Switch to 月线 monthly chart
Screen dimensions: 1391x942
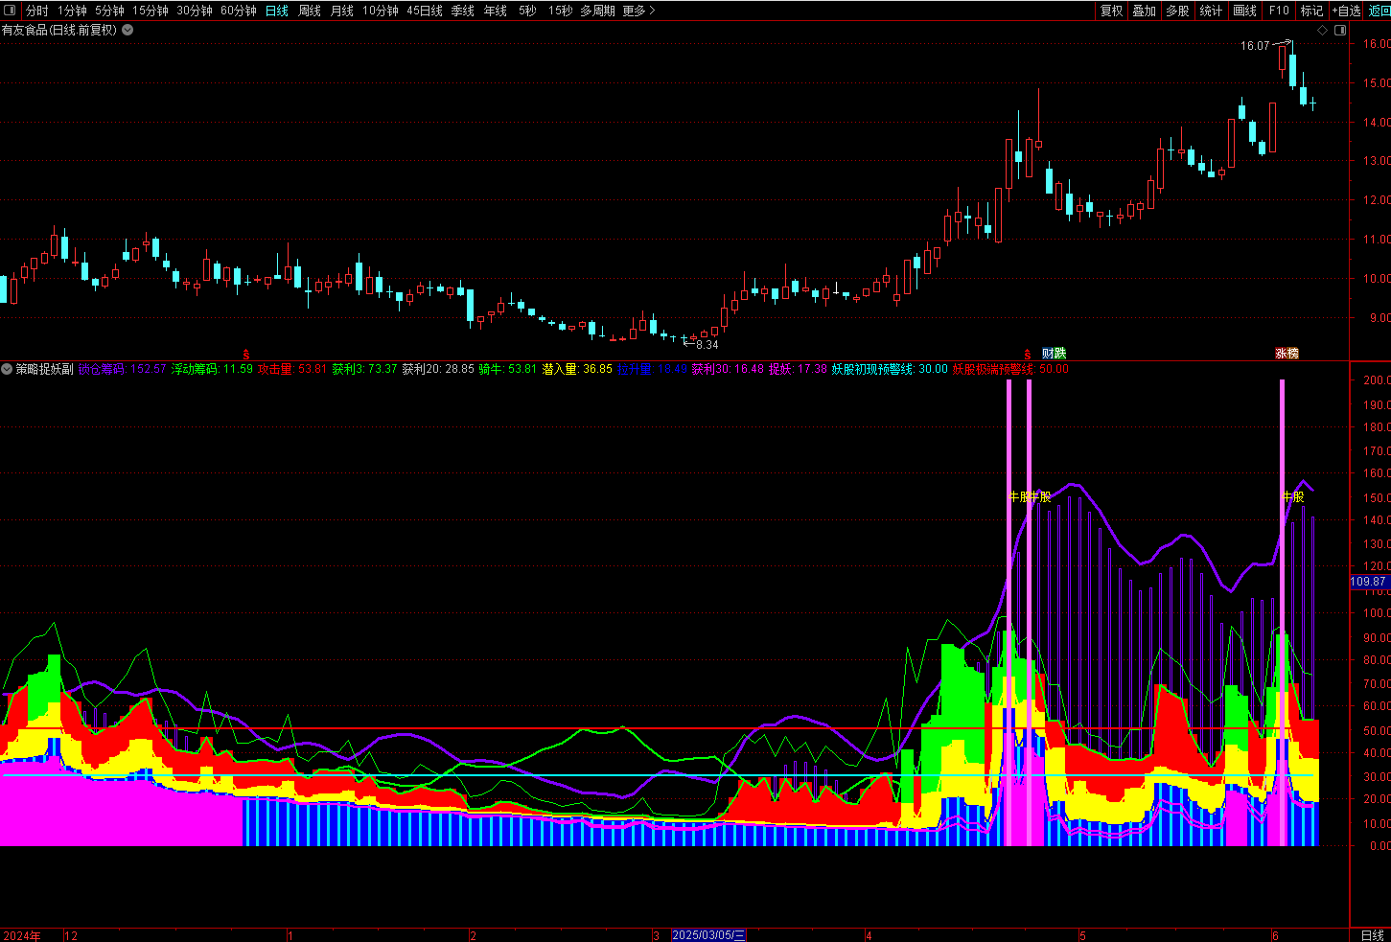coord(342,11)
